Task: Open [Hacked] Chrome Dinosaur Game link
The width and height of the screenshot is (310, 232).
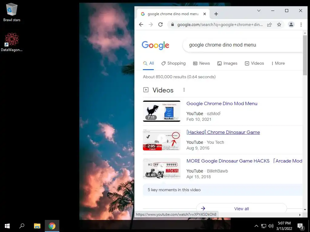Action: pyautogui.click(x=223, y=132)
